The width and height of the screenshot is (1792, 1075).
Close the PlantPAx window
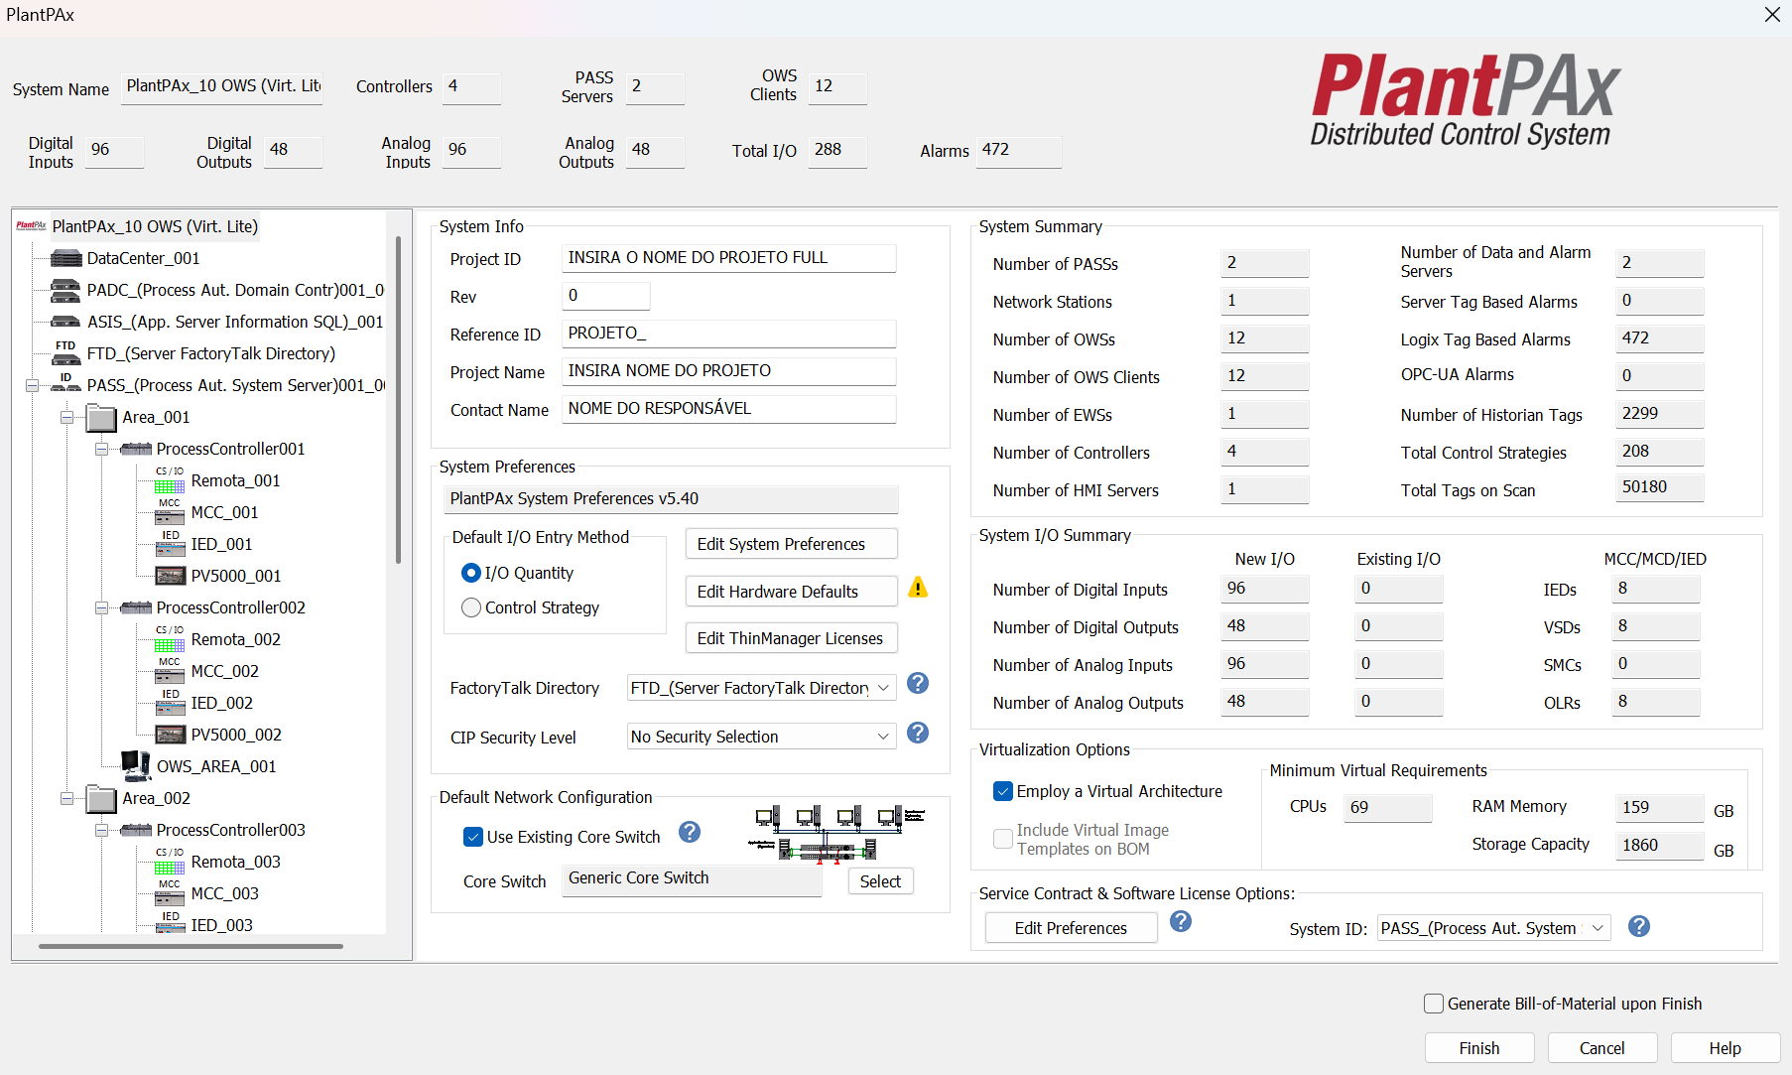tap(1772, 15)
